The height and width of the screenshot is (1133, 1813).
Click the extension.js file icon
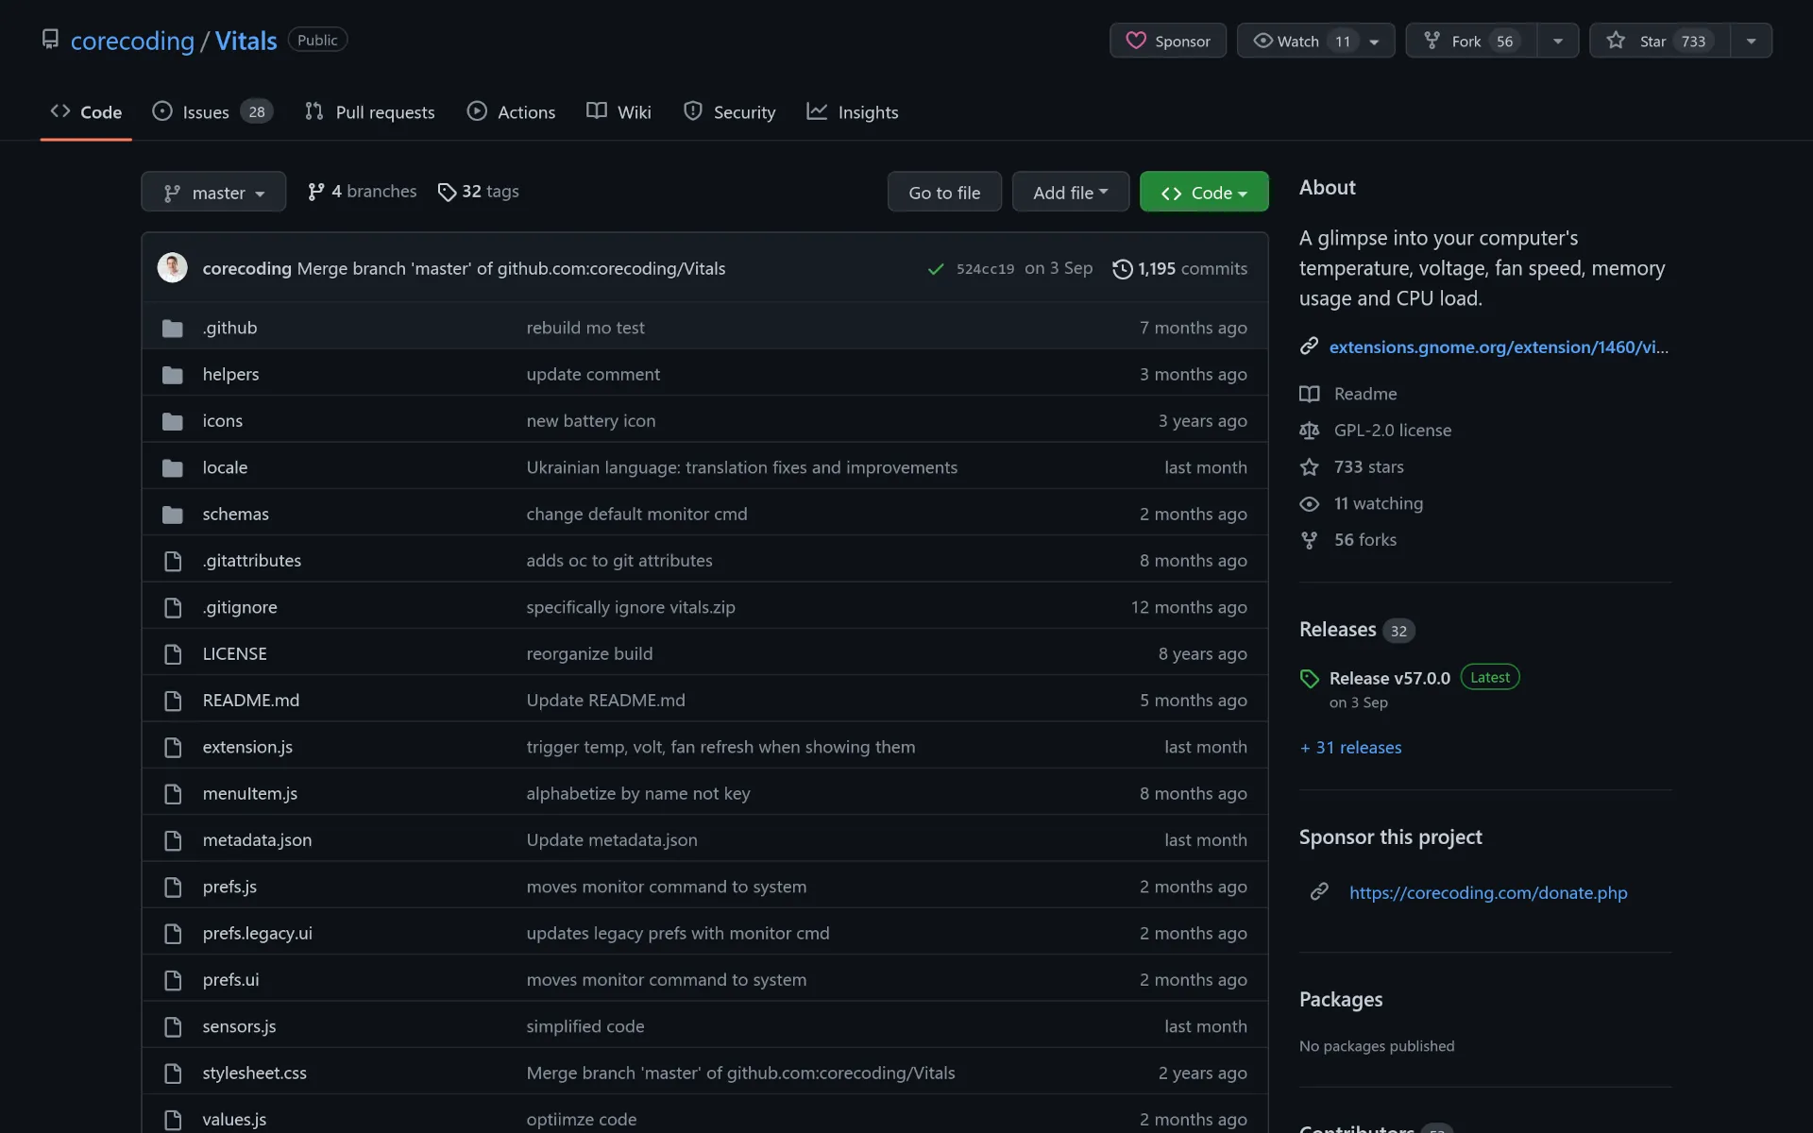tap(173, 748)
